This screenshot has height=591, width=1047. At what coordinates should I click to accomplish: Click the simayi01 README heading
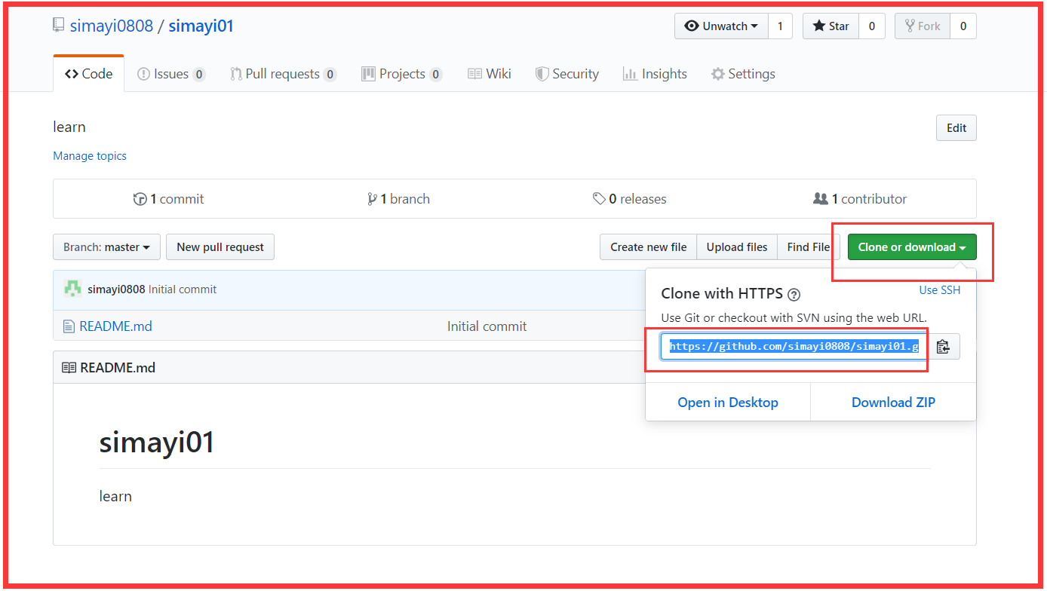coord(157,442)
